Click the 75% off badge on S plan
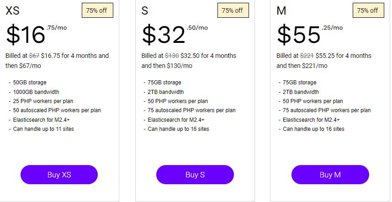The height and width of the screenshot is (202, 392). click(232, 10)
